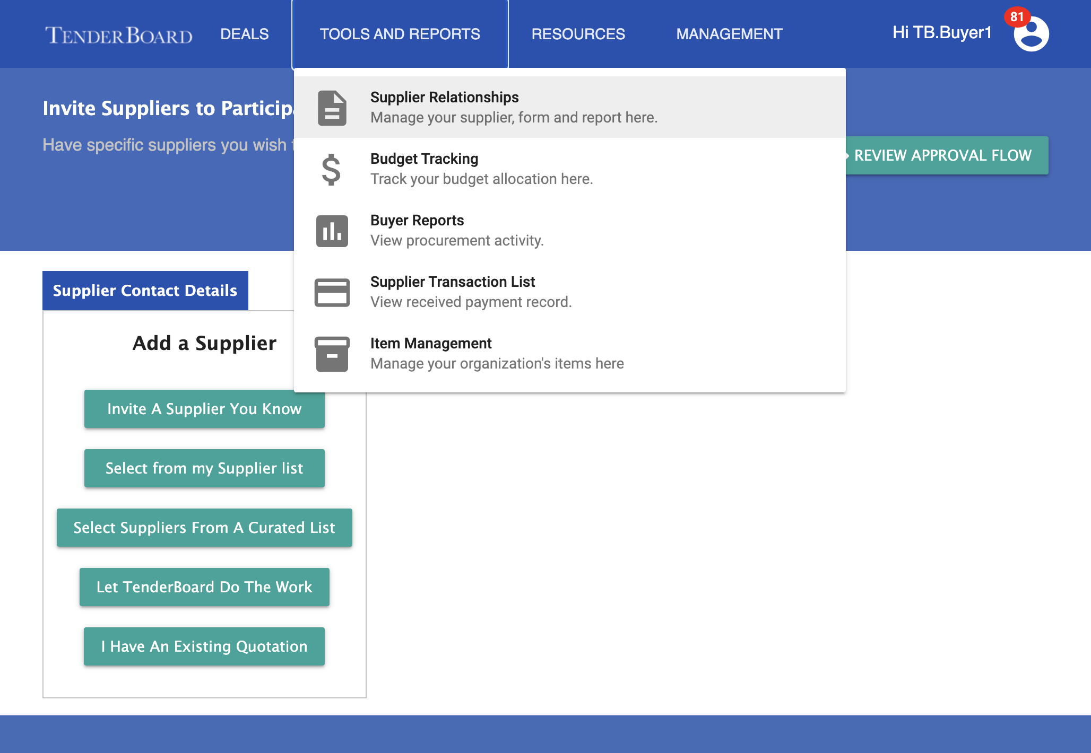Open the Management menu
Screen dimensions: 1091x753
coord(729,34)
